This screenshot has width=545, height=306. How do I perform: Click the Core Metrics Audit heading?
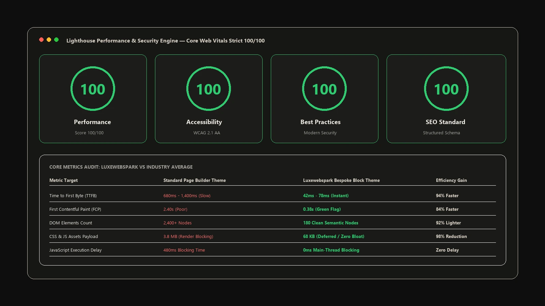(121, 167)
